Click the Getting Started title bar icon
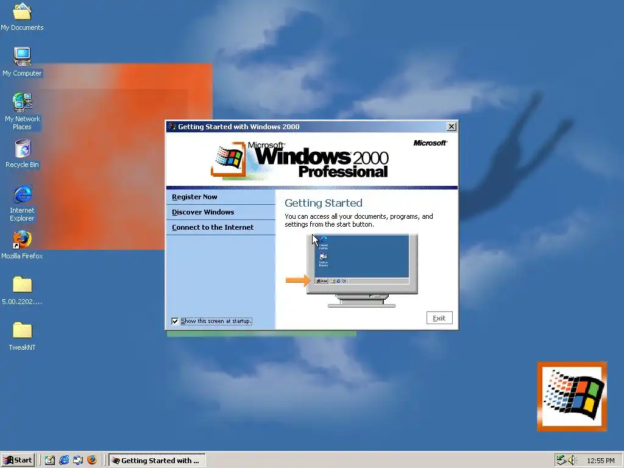This screenshot has height=468, width=624. pos(172,127)
